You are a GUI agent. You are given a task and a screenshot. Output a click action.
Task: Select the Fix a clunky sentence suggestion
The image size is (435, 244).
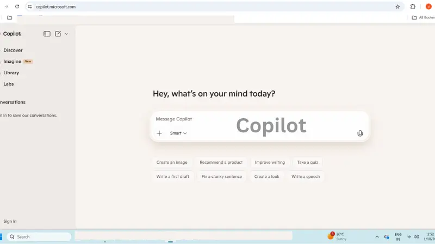222,177
